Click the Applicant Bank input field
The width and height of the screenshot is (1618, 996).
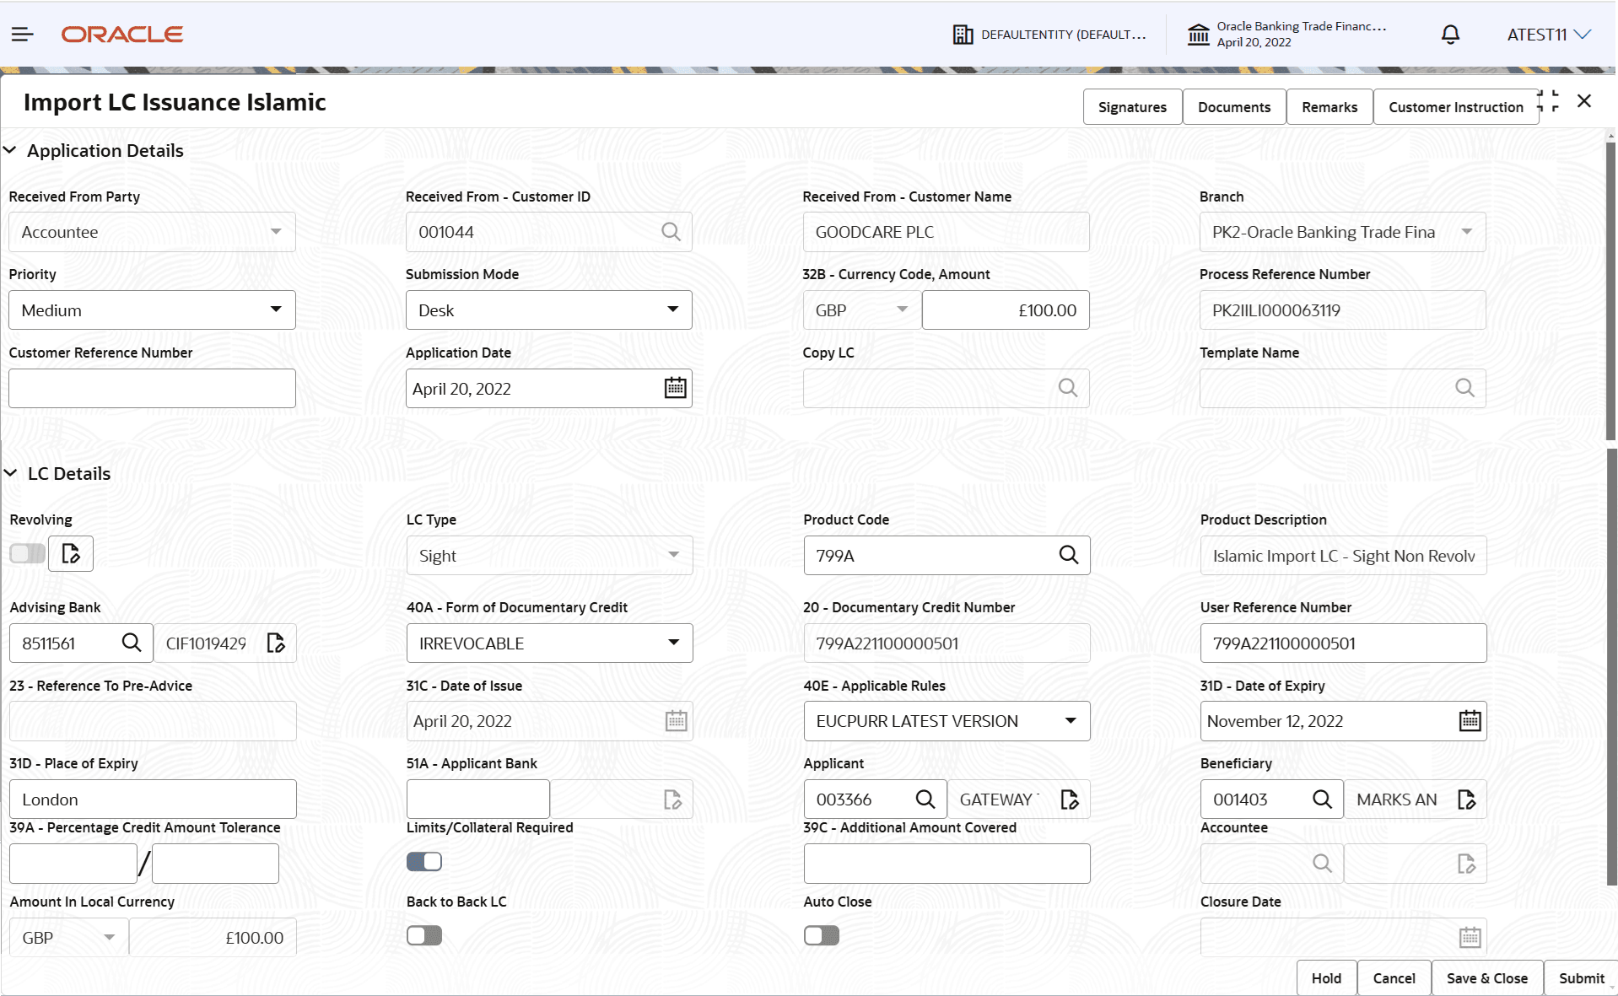pyautogui.click(x=478, y=799)
